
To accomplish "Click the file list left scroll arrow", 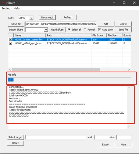I will (x=10, y=70).
